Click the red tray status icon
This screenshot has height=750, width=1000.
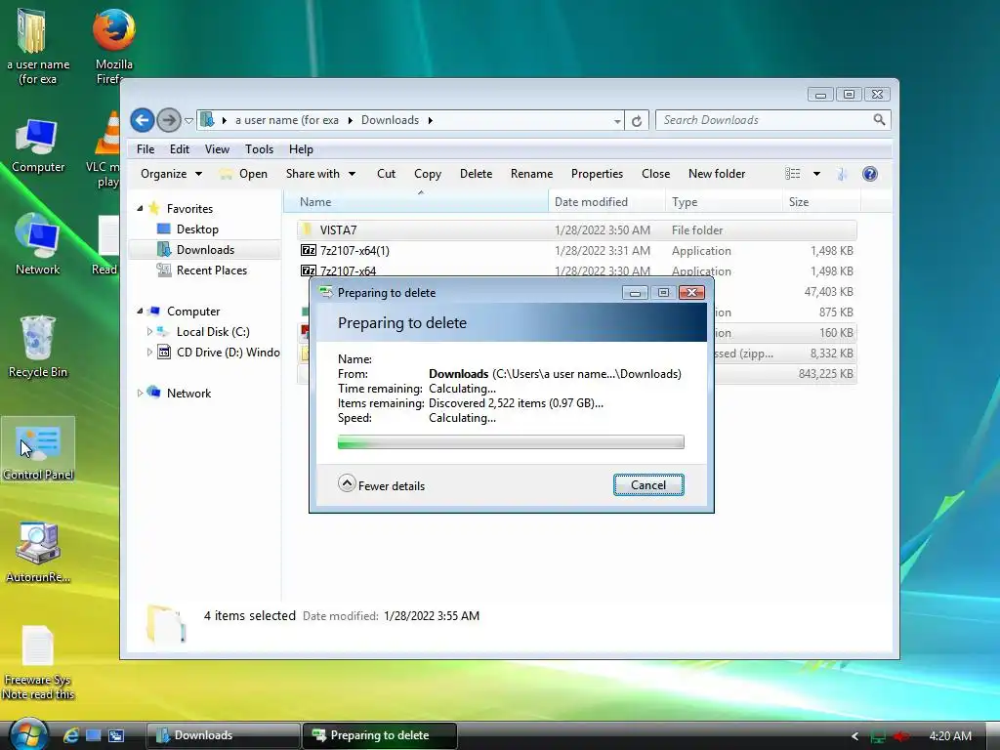coord(901,736)
